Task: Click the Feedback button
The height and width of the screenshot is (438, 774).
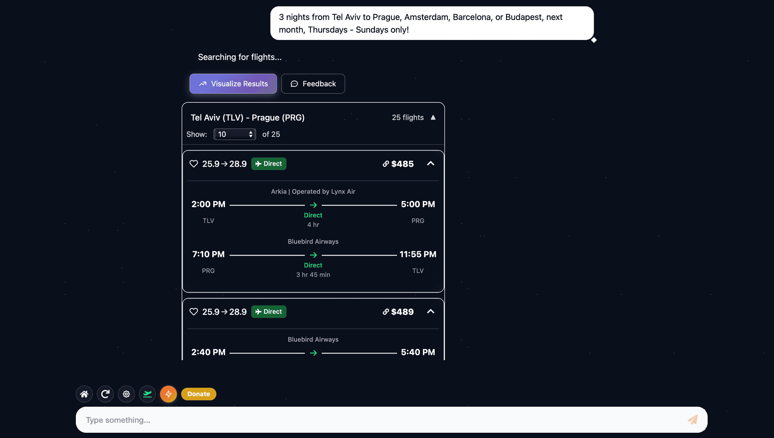Action: (x=313, y=84)
